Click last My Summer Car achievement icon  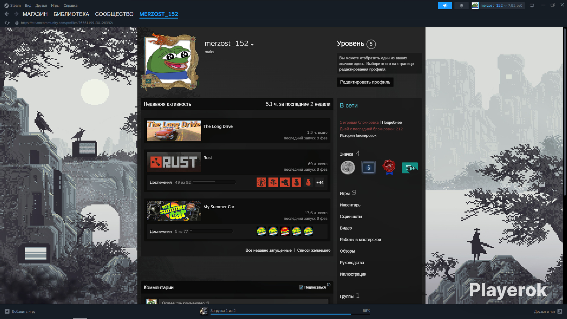click(x=308, y=231)
